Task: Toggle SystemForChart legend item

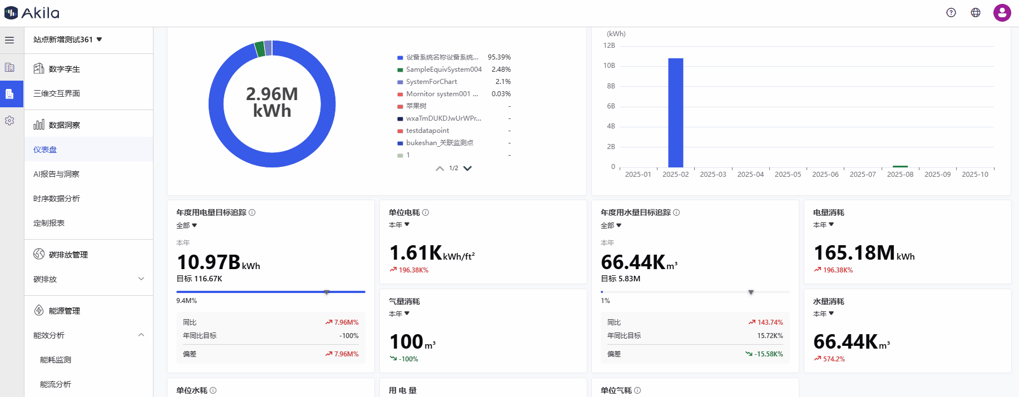Action: [431, 82]
